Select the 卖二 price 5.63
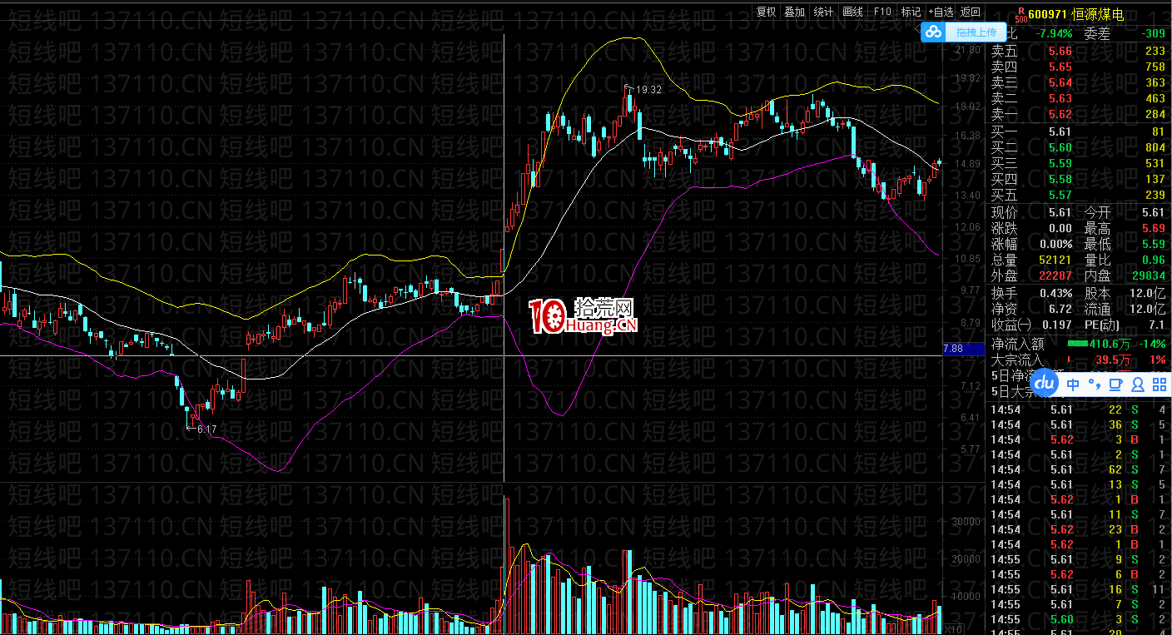 (1060, 98)
